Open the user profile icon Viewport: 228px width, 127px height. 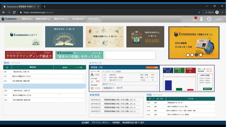click(x=201, y=19)
